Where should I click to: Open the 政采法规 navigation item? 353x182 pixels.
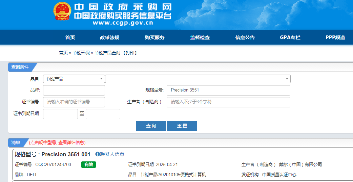[x=110, y=37]
